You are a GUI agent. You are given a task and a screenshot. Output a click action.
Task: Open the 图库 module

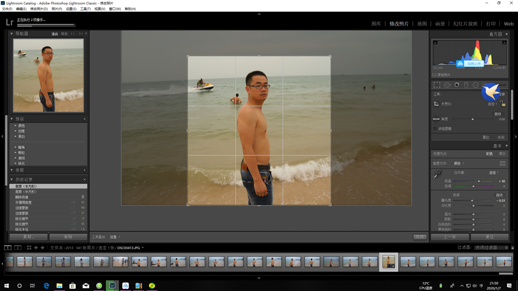pyautogui.click(x=376, y=24)
